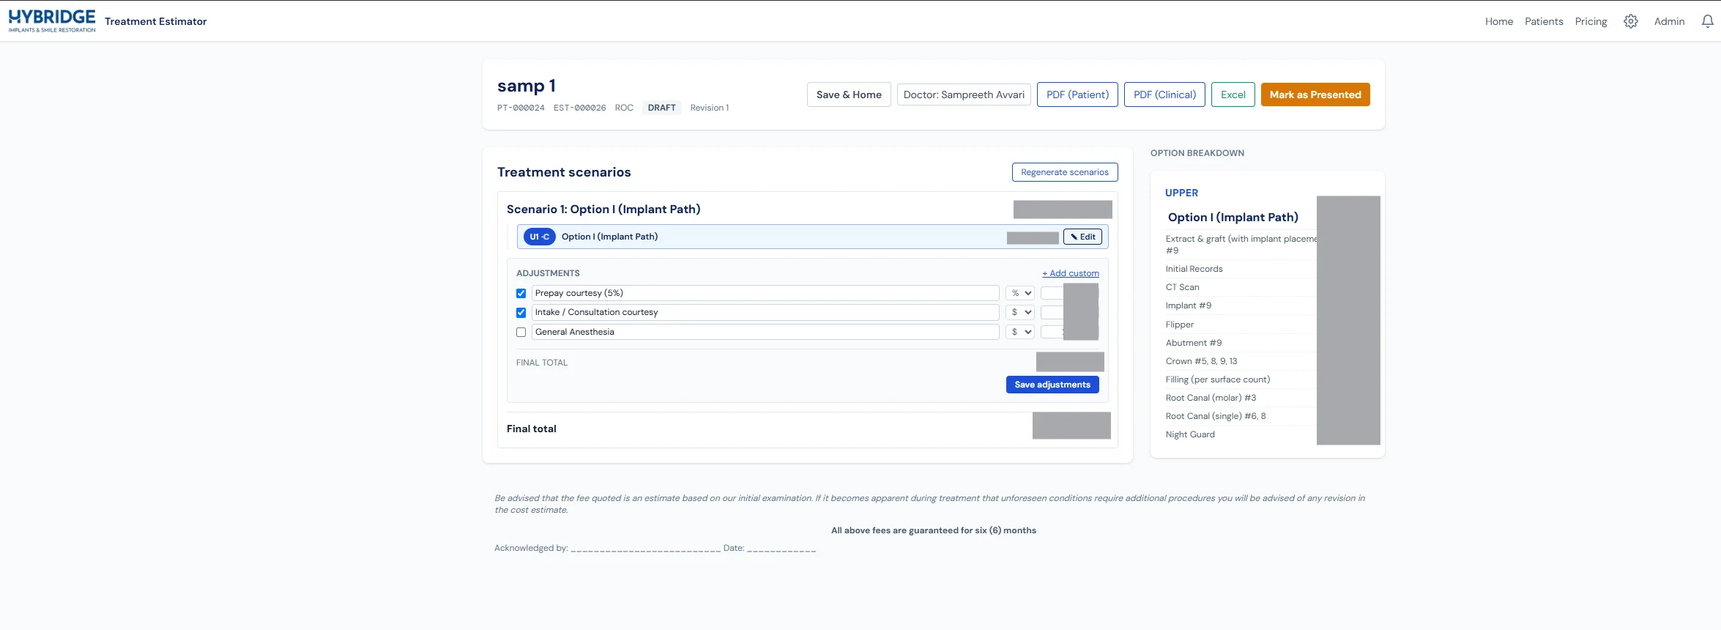Open the % unit dropdown for Prepay courtesy
The image size is (1721, 630).
[1020, 293]
